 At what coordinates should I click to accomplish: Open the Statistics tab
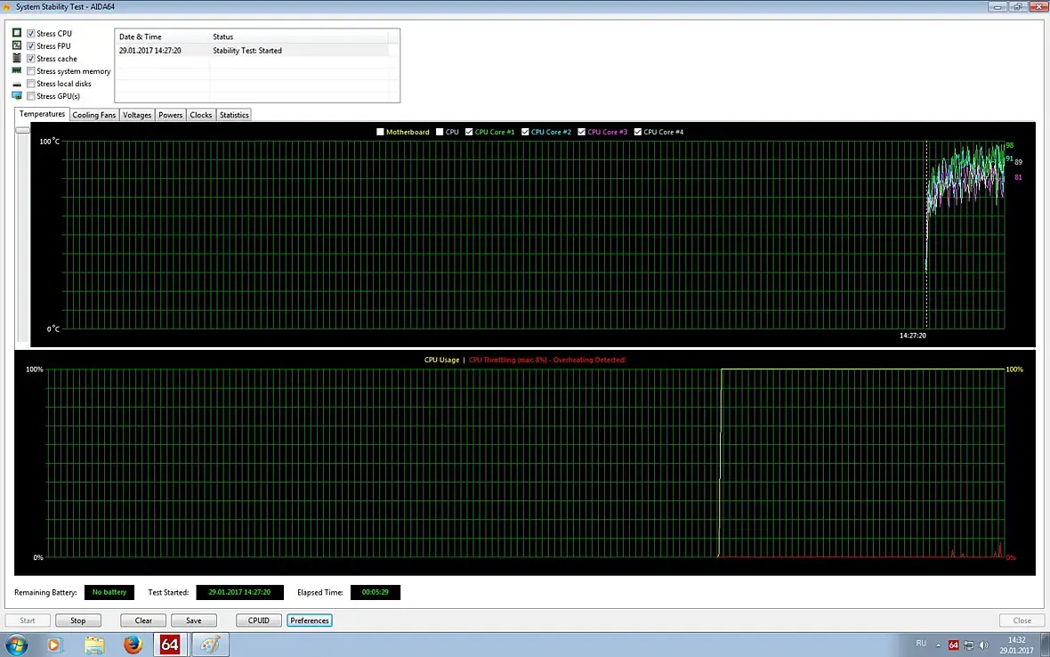coord(234,115)
